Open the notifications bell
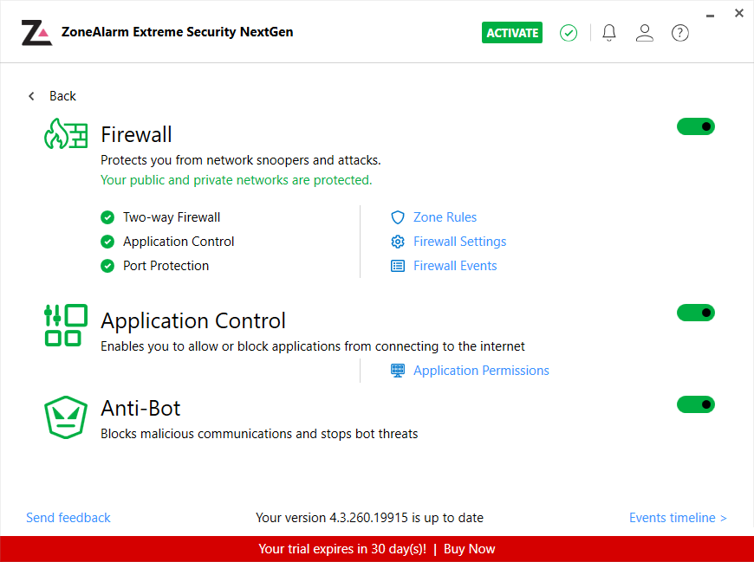The width and height of the screenshot is (754, 562). (x=609, y=33)
